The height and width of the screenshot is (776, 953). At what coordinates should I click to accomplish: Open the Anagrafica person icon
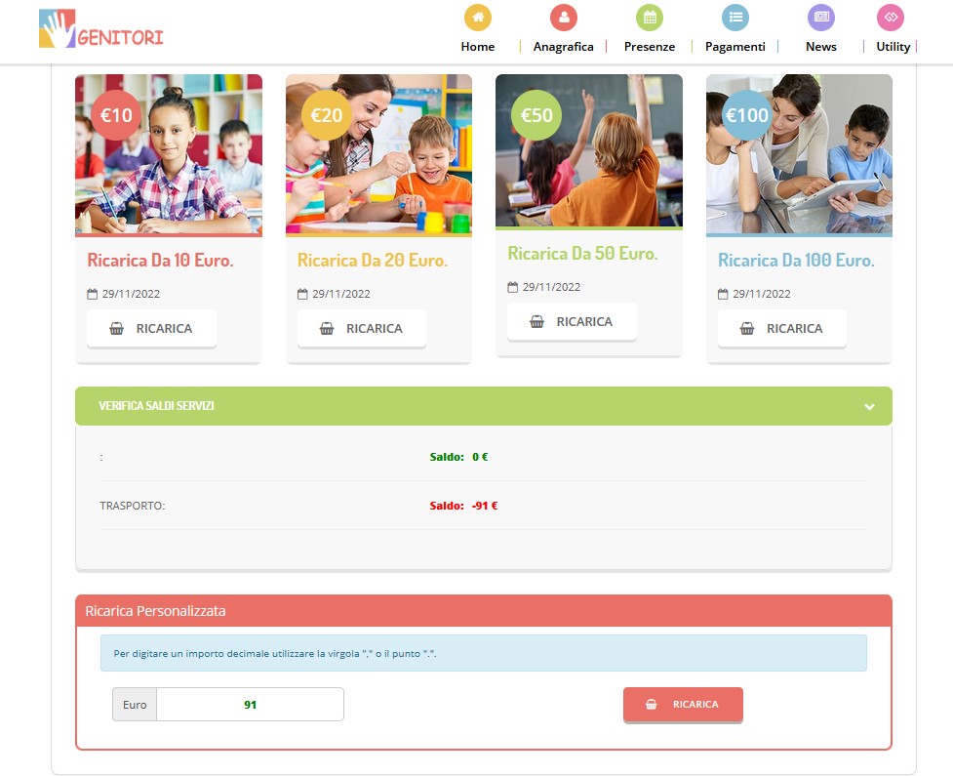click(563, 18)
